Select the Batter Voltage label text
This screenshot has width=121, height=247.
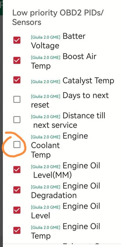[x=58, y=41]
